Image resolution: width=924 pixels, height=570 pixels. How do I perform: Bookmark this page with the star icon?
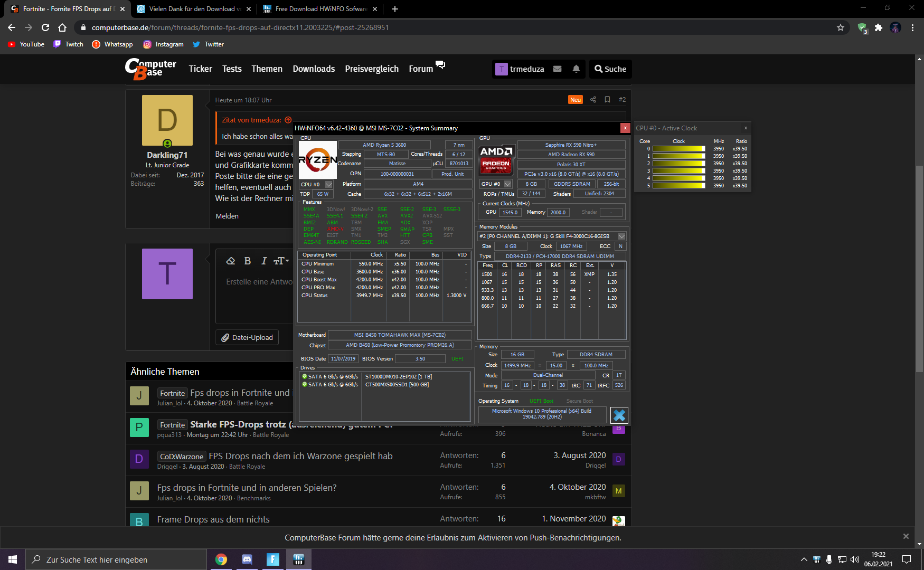pos(841,27)
